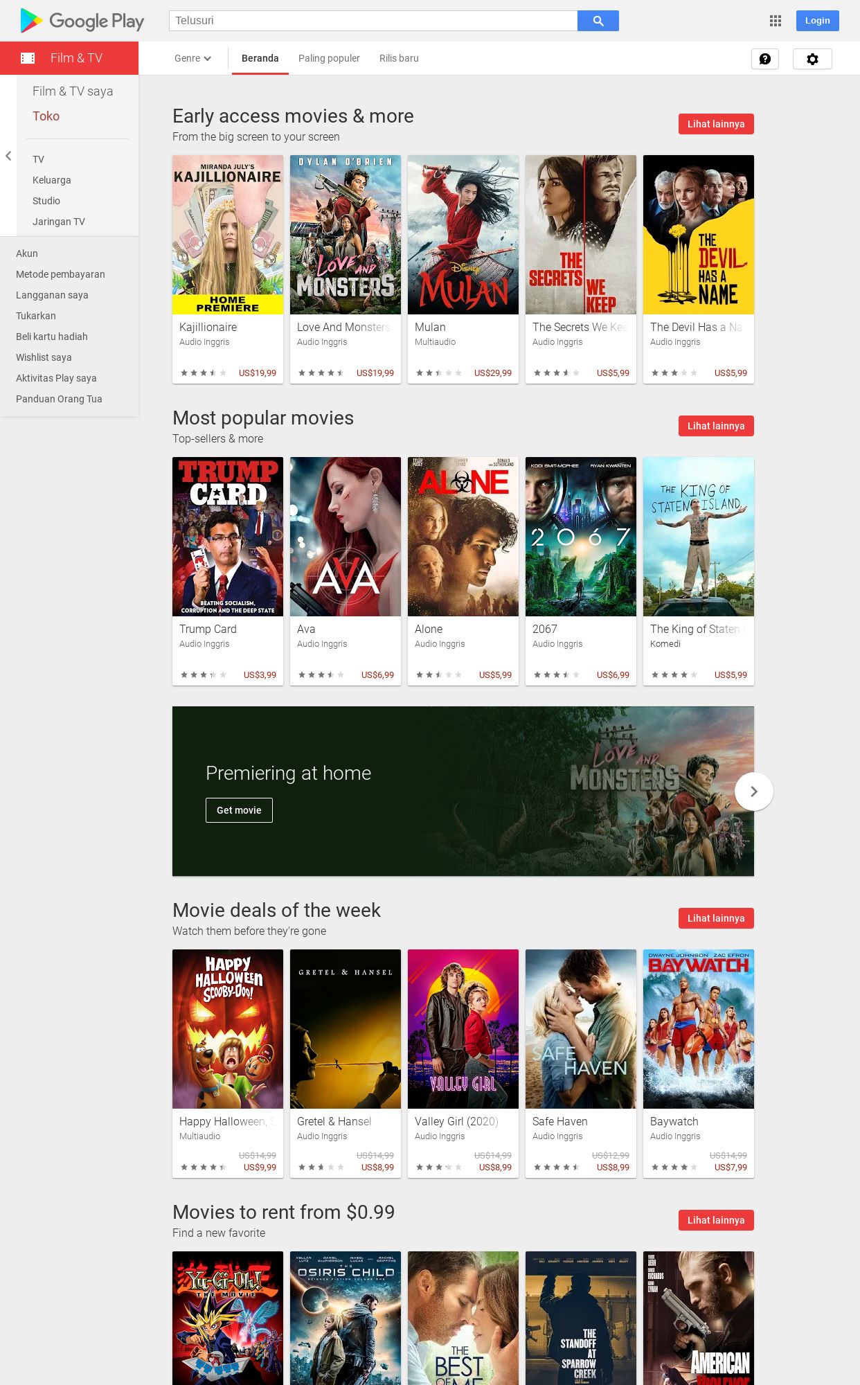Viewport: 860px width, 1385px height.
Task: Open the Trump Card poster
Action: (x=228, y=537)
